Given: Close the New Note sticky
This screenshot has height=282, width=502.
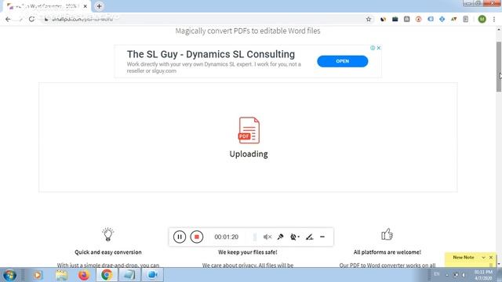Looking at the screenshot, I should pos(491,258).
